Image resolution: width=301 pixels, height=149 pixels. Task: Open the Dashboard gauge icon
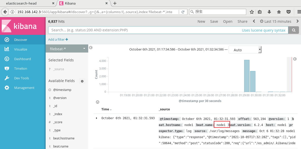coord(7,59)
